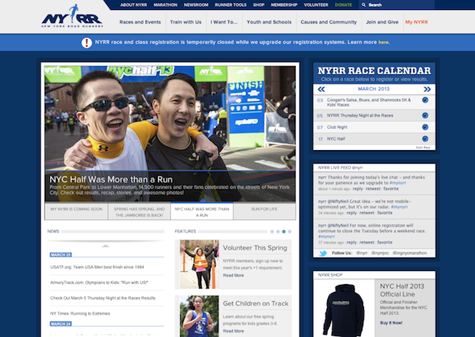Click Read More under Volunteer This Spring
Image resolution: width=475 pixels, height=337 pixels.
tap(233, 275)
